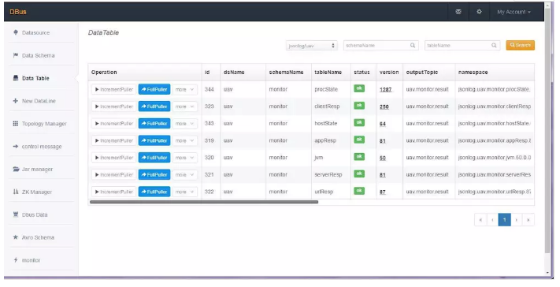560x287 pixels.
Task: Click the Jar manager folder icon
Action: [16, 169]
